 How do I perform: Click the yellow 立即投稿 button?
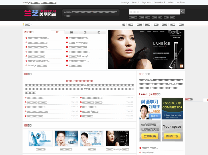[150, 136]
